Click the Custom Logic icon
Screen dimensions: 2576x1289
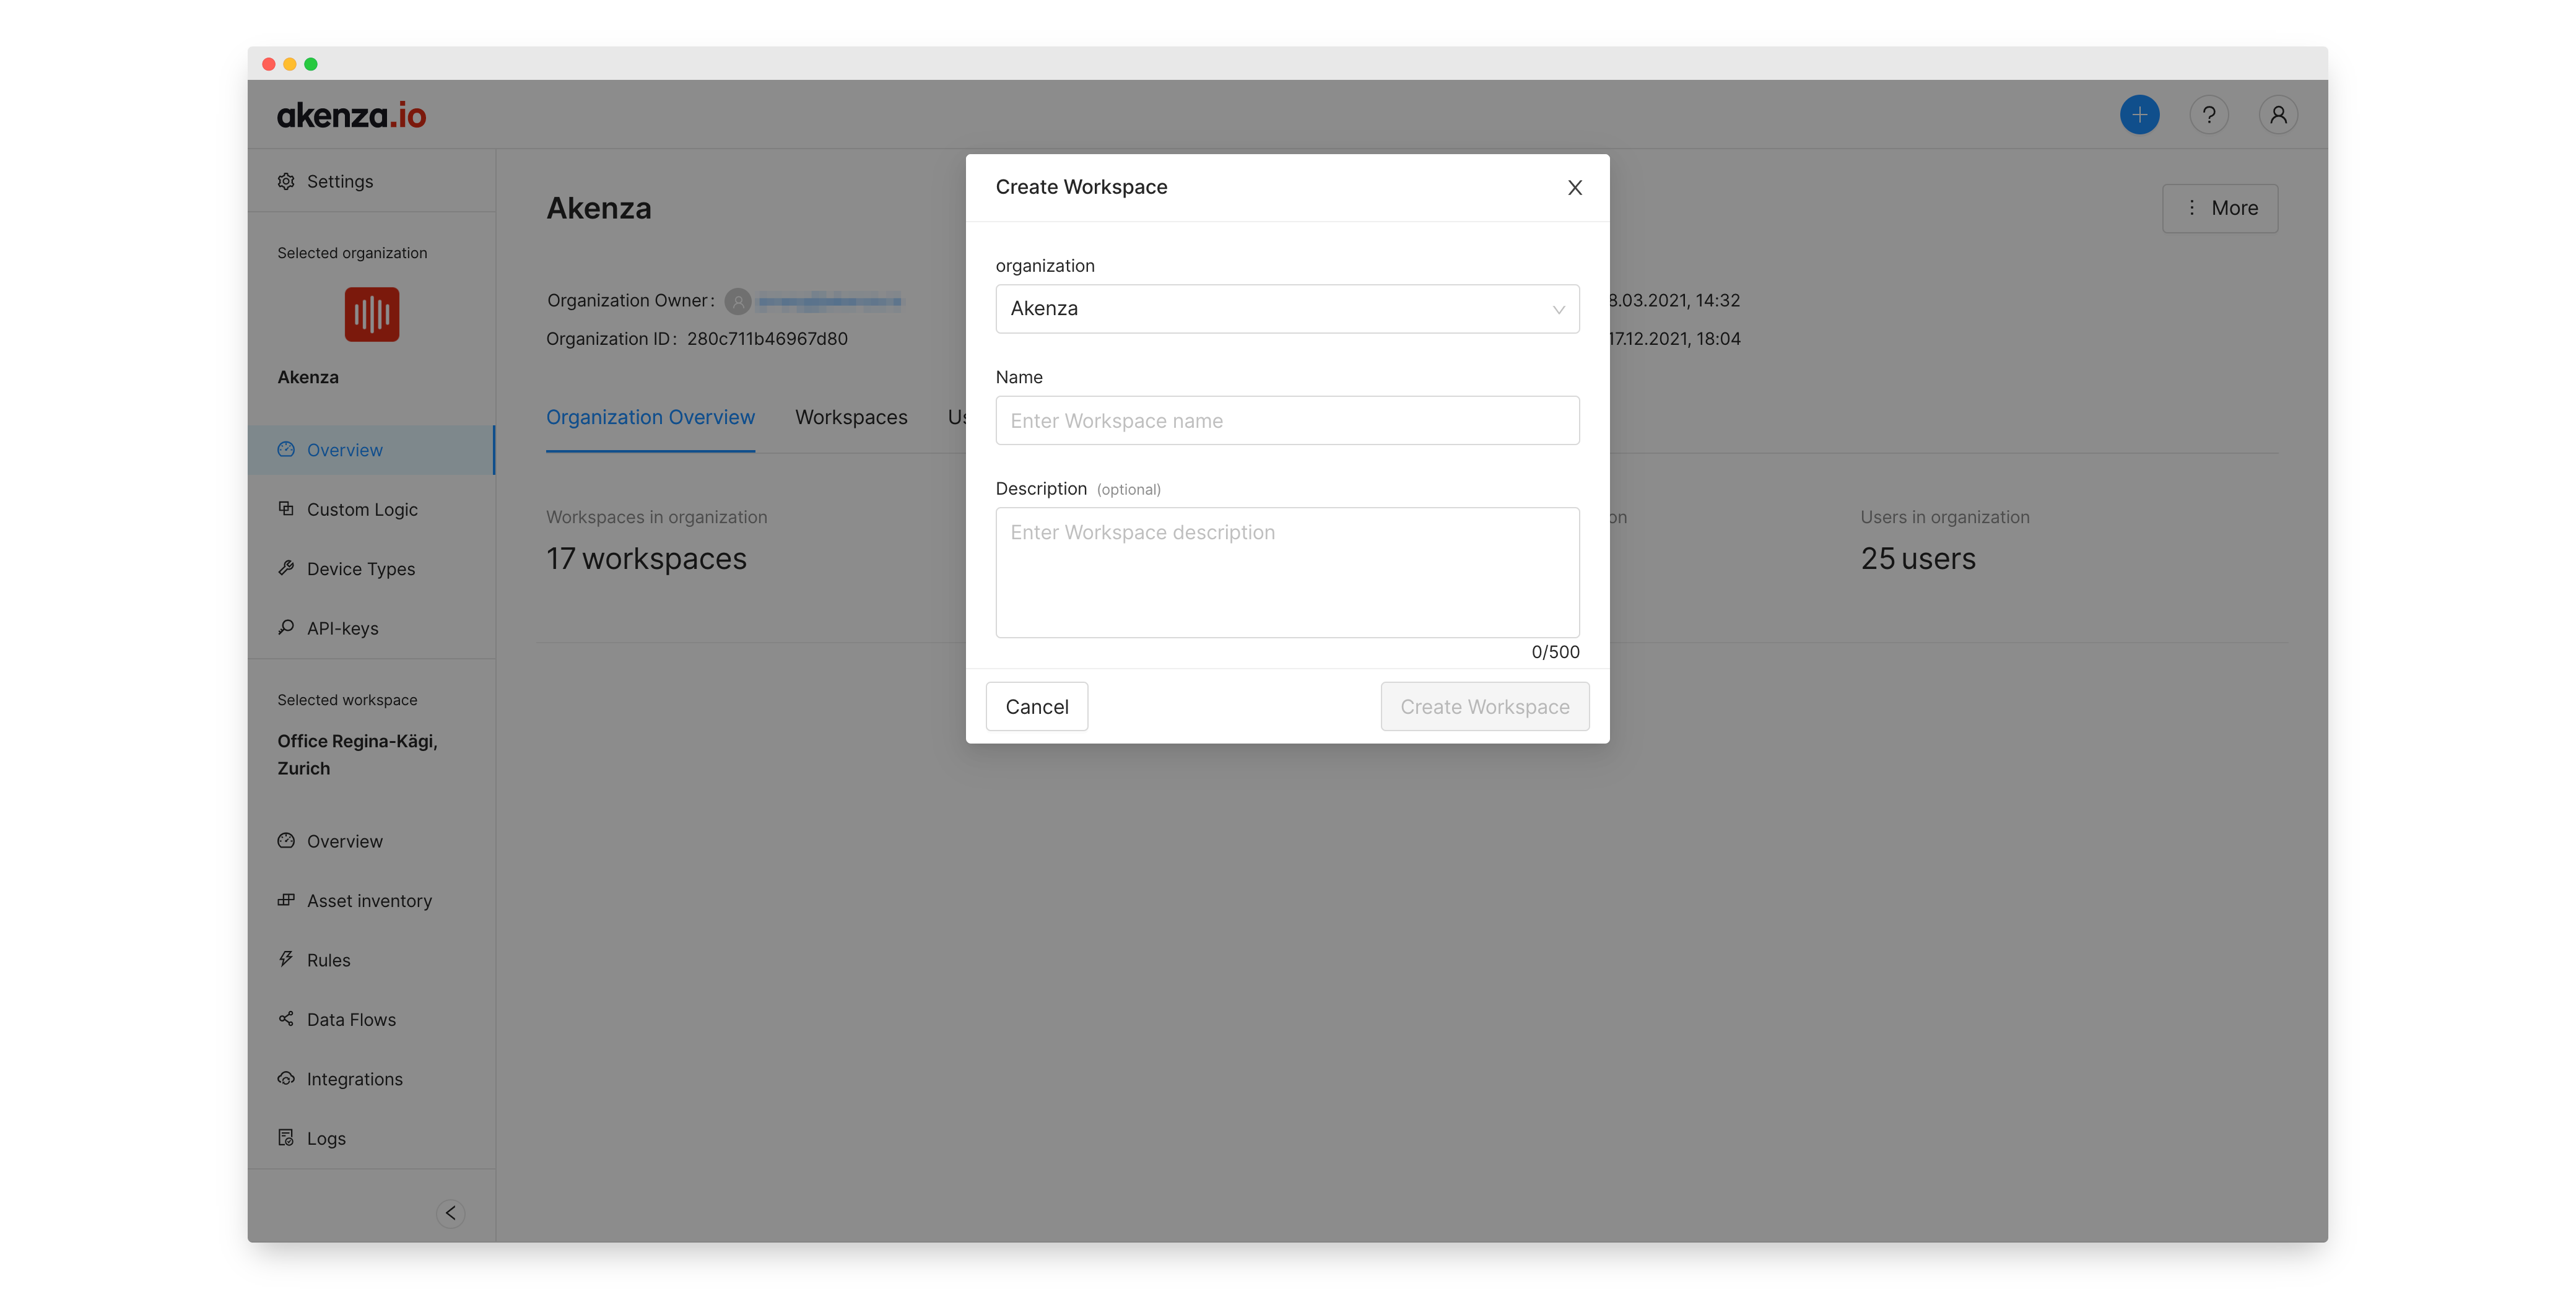pyautogui.click(x=286, y=508)
